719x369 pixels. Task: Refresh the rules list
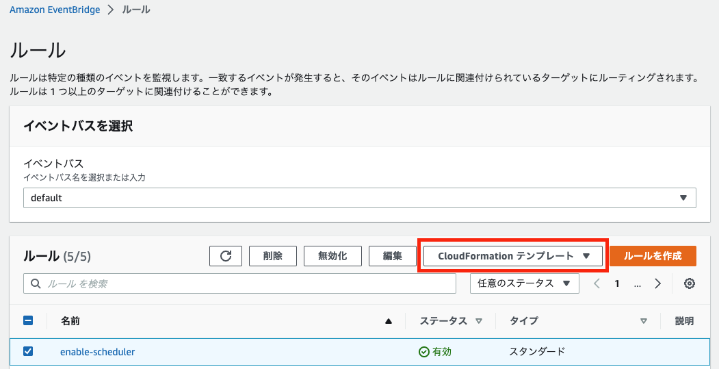pos(226,256)
